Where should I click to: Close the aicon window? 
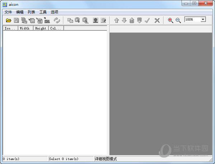coord(205,3)
